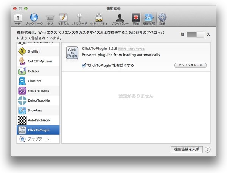Click the large ClickToPlugin detail icon
The width and height of the screenshot is (227, 173).
pos(72,53)
